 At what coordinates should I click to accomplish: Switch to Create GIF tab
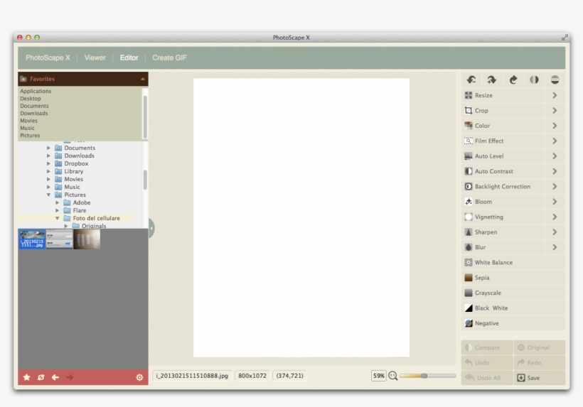pyautogui.click(x=169, y=58)
